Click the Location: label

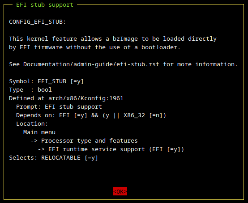pos(32,124)
